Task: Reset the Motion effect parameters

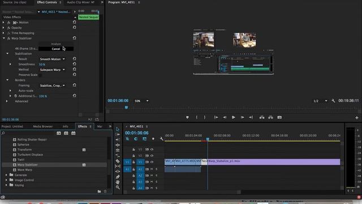Action: click(74, 22)
